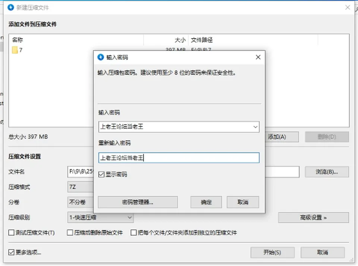Open the 分卷 不分卷 dropdown

coord(81,202)
